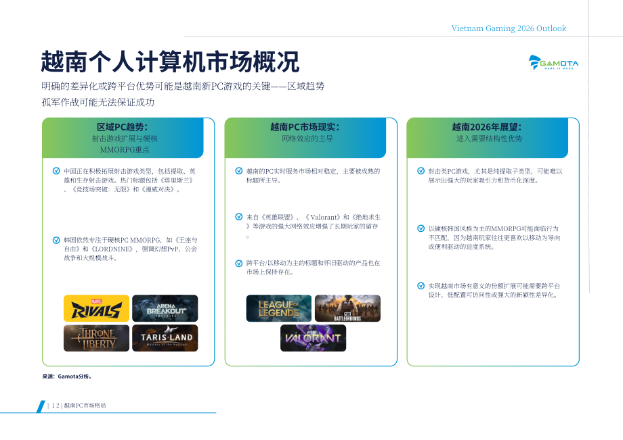Click the Tarisland game thumbnail
Viewport: 623px width, 440px height.
[x=165, y=338]
